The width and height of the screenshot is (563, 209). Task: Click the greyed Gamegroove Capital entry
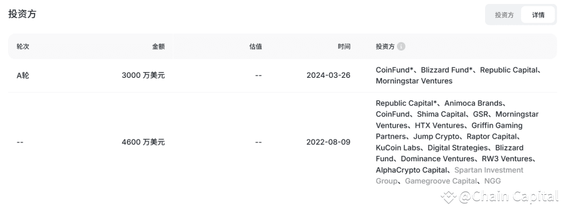441,181
